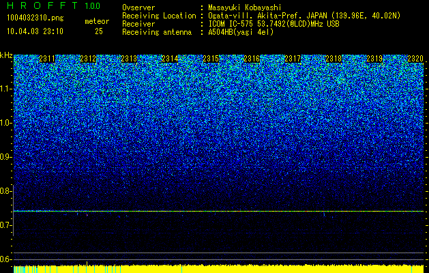Click the 2312 time marker
Image resolution: width=429 pixels, height=273 pixels.
tap(88, 59)
